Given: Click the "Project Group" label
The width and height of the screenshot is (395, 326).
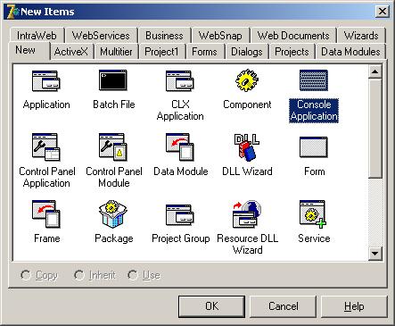Looking at the screenshot, I should pos(181,238).
